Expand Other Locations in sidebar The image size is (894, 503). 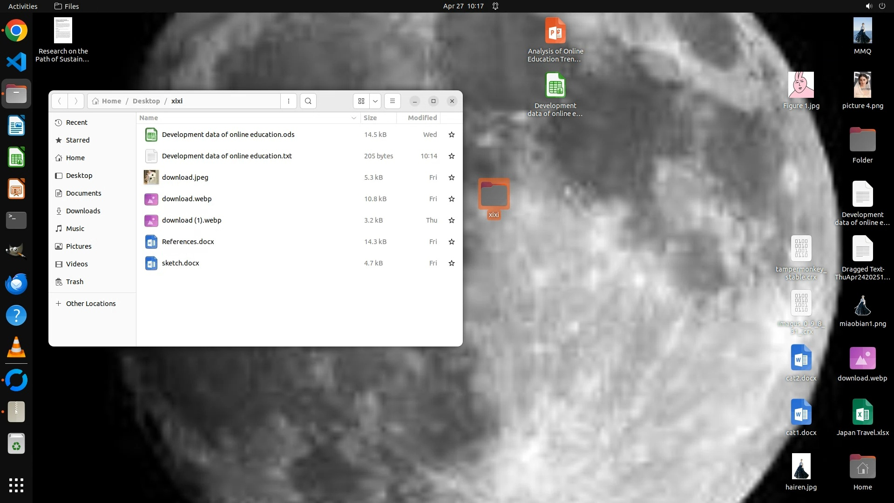[x=90, y=304]
